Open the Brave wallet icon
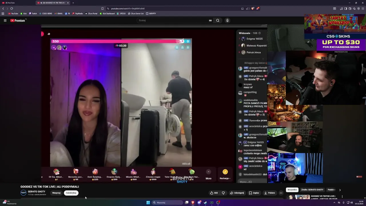 (350, 9)
